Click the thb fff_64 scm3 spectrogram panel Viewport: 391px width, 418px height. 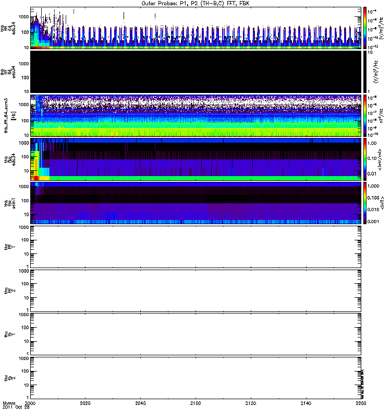(195, 115)
